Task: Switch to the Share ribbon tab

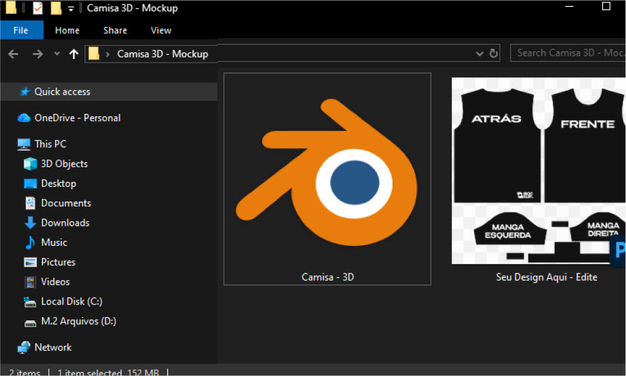Action: (115, 30)
